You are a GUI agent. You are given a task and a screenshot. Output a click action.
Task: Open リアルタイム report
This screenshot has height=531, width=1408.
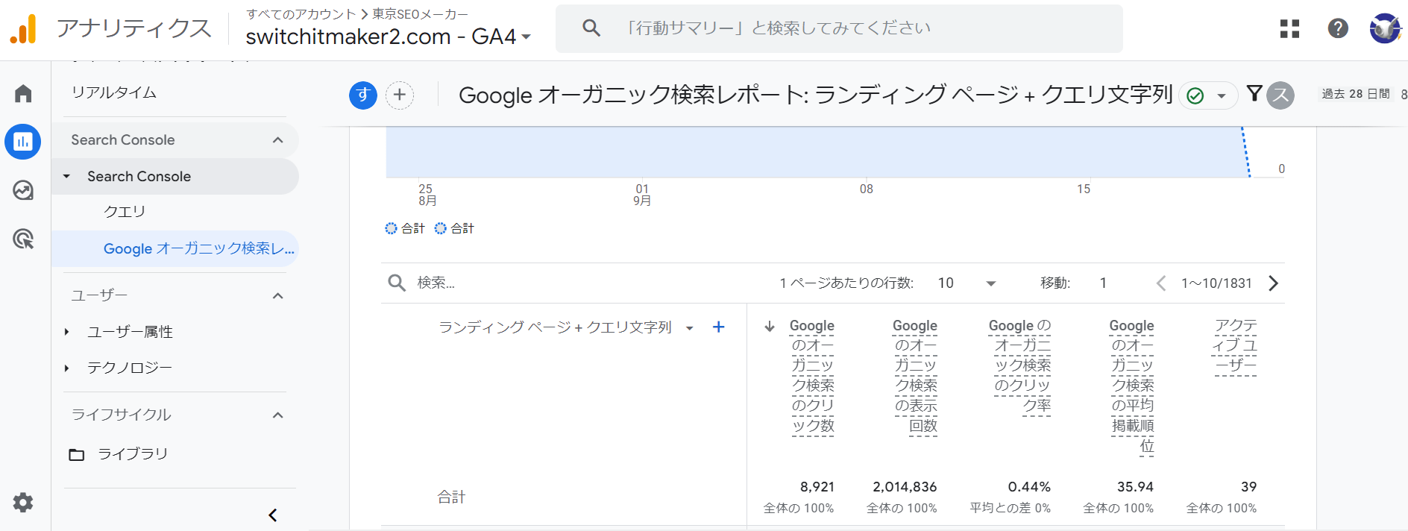114,92
